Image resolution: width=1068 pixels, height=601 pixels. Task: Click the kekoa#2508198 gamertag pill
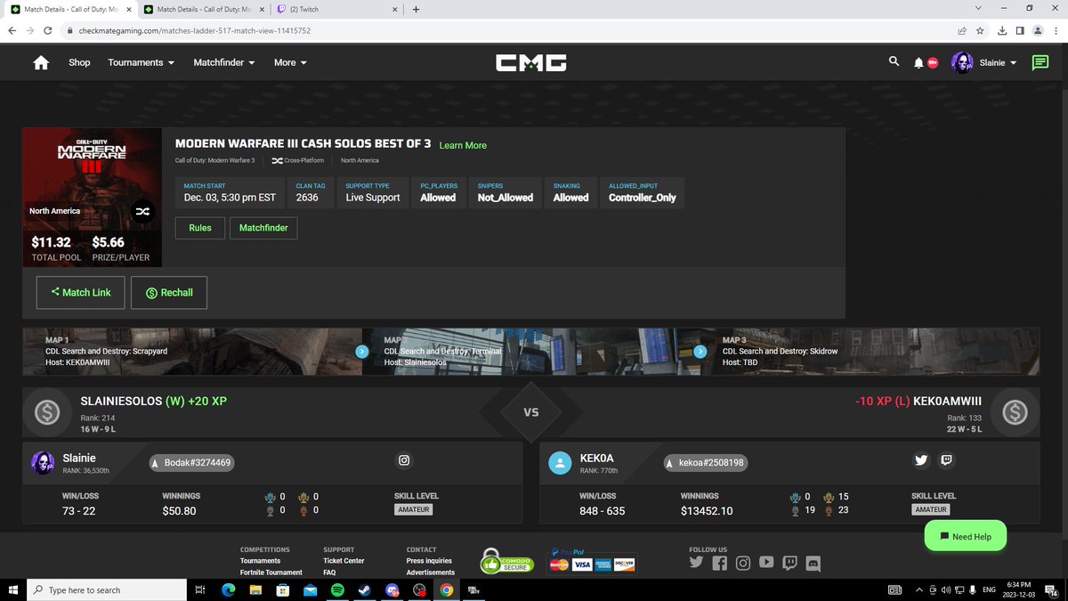coord(705,463)
